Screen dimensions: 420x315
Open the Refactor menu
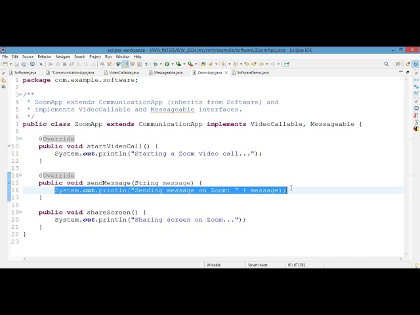45,57
